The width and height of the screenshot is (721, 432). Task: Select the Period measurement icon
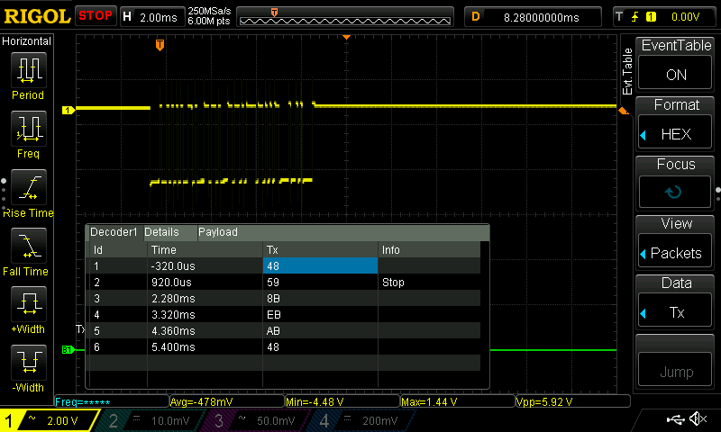point(27,70)
